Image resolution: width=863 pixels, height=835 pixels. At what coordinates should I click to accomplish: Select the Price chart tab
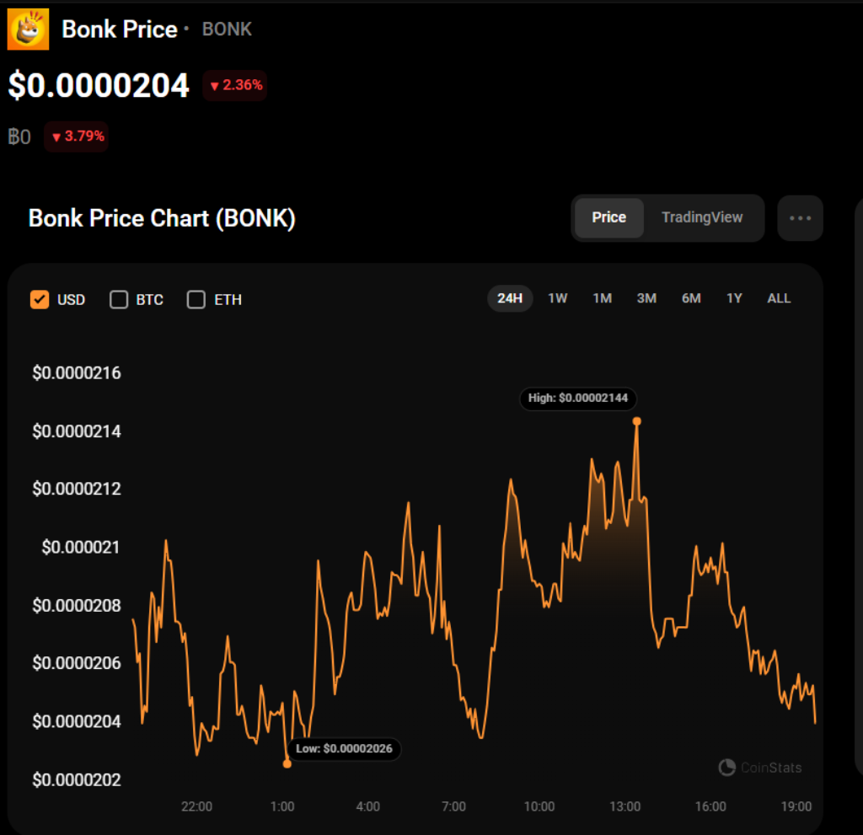[x=608, y=217]
